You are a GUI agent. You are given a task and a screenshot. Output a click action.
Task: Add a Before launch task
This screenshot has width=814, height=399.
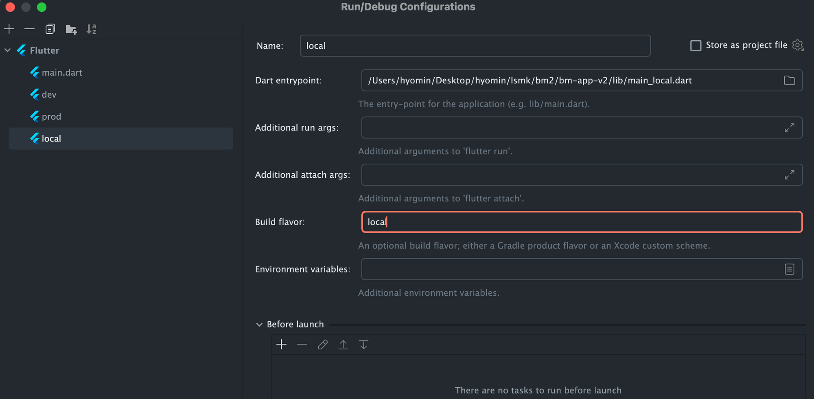pos(281,344)
